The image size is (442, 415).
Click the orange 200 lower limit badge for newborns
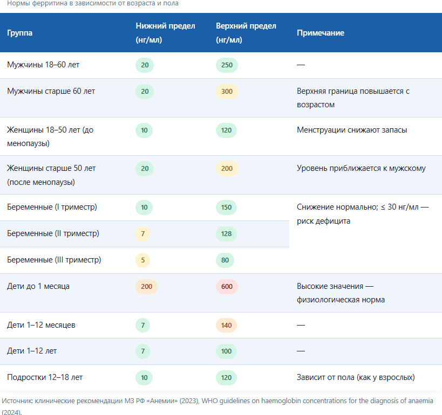[146, 287]
